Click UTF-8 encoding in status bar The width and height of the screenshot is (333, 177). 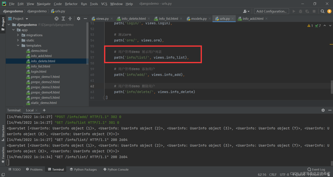284,174
